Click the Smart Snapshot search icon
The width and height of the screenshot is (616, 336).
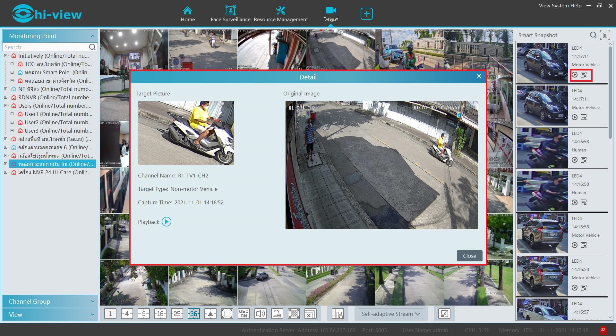point(593,35)
